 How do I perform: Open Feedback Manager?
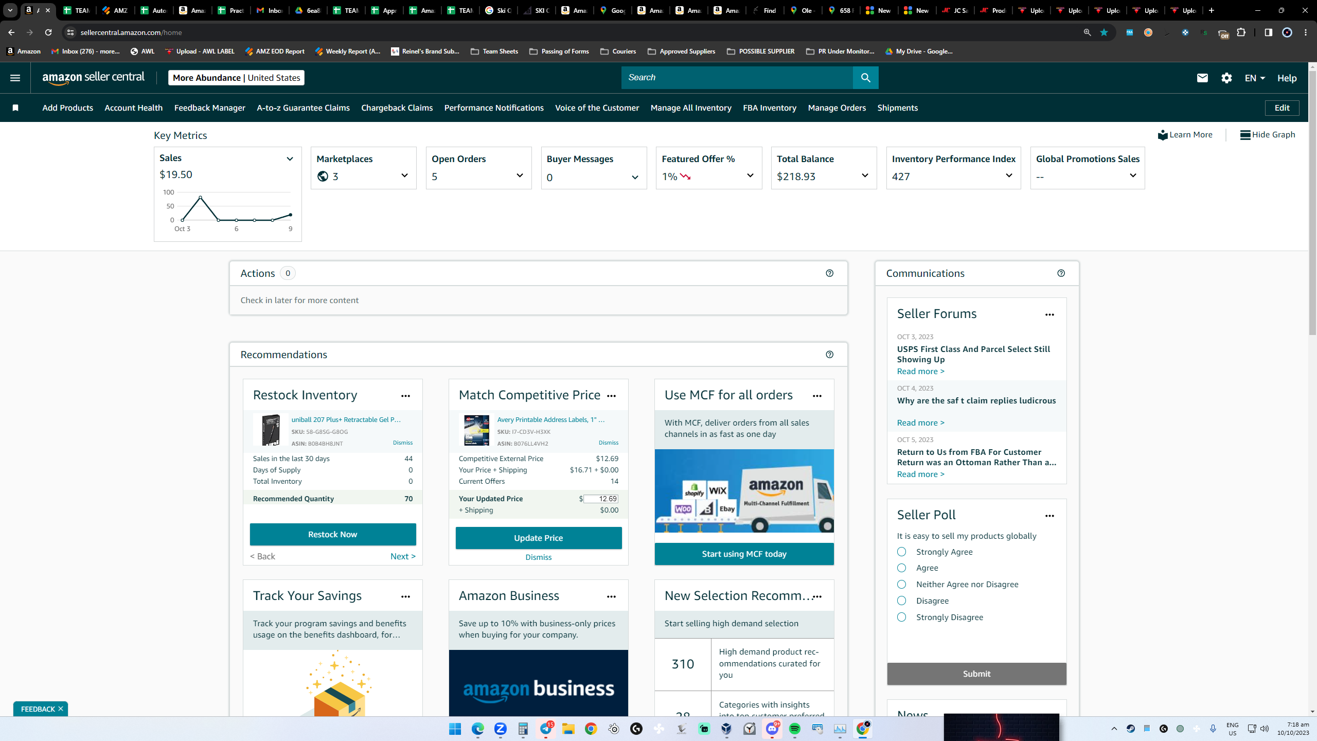(209, 108)
